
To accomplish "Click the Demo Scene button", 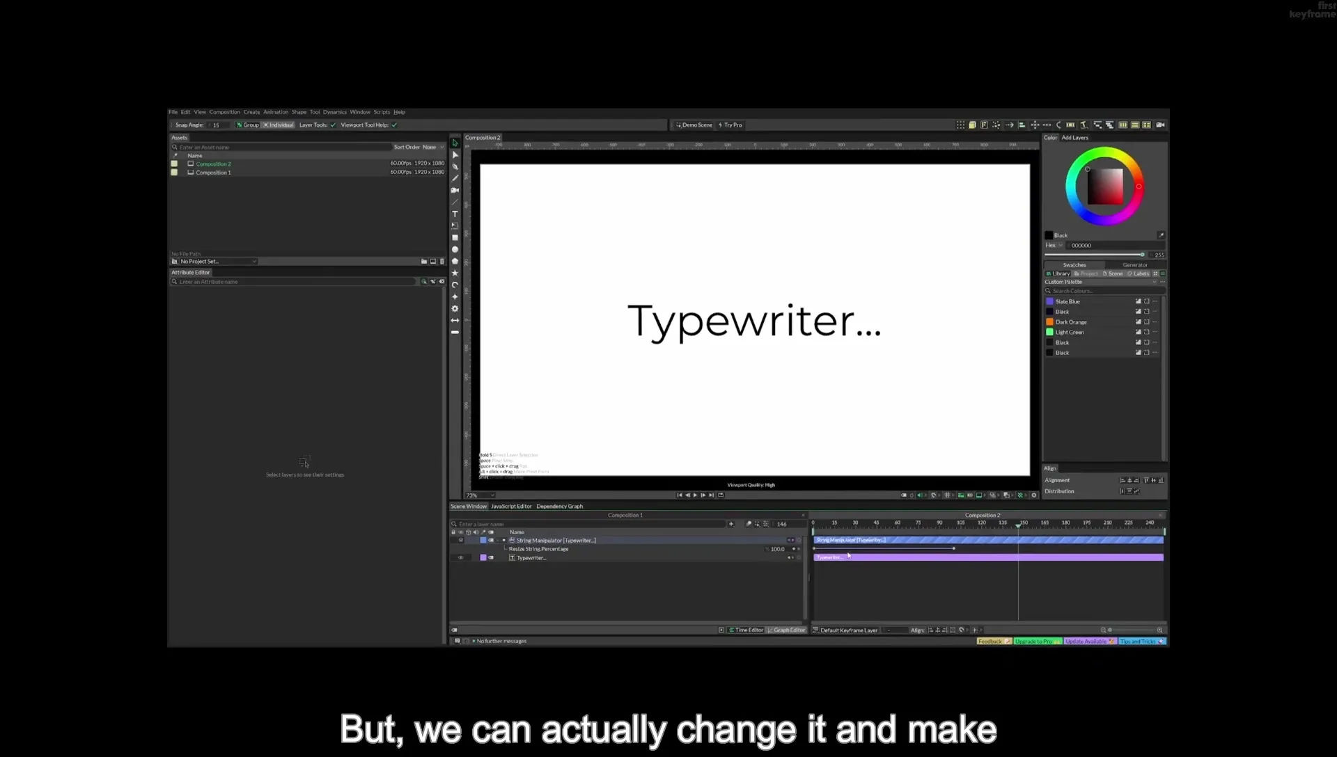I will click(694, 125).
